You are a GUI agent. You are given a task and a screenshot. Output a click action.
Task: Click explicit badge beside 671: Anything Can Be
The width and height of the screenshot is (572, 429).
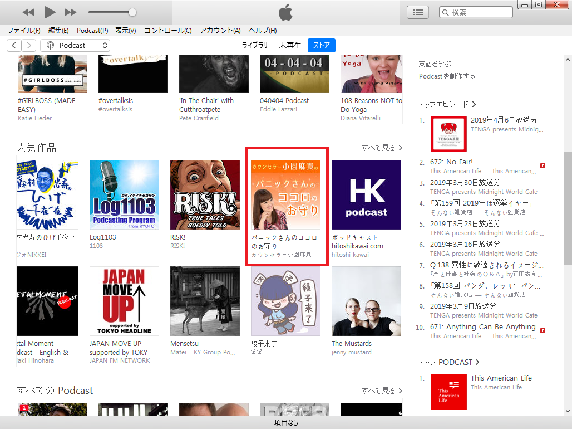pos(543,331)
